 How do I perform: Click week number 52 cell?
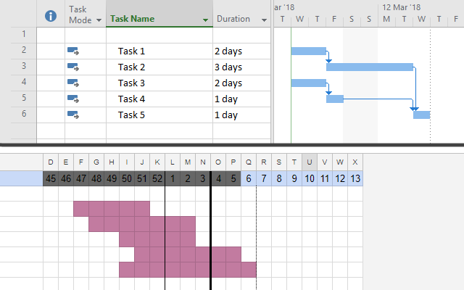click(x=157, y=178)
